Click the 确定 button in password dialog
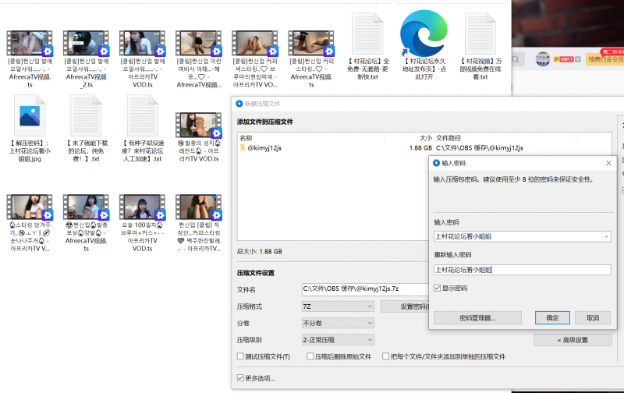The width and height of the screenshot is (624, 393). 552,318
